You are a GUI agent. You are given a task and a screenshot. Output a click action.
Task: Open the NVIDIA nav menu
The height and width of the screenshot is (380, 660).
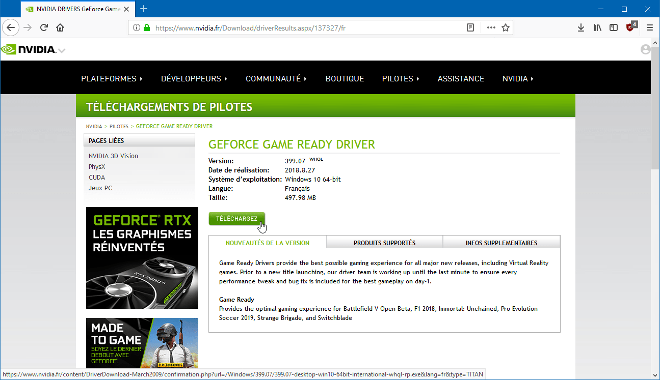518,79
